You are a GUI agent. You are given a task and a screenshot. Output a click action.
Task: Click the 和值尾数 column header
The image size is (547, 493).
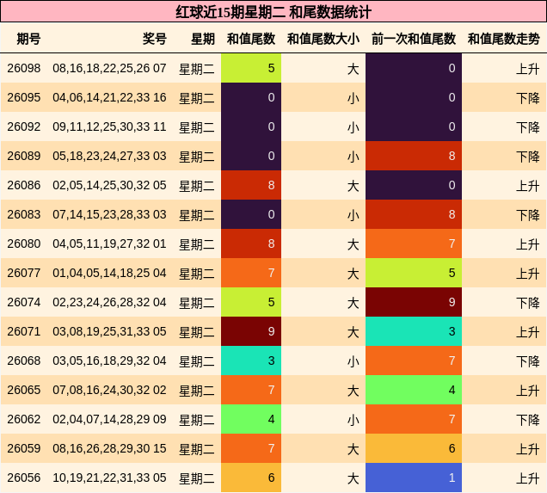251,39
